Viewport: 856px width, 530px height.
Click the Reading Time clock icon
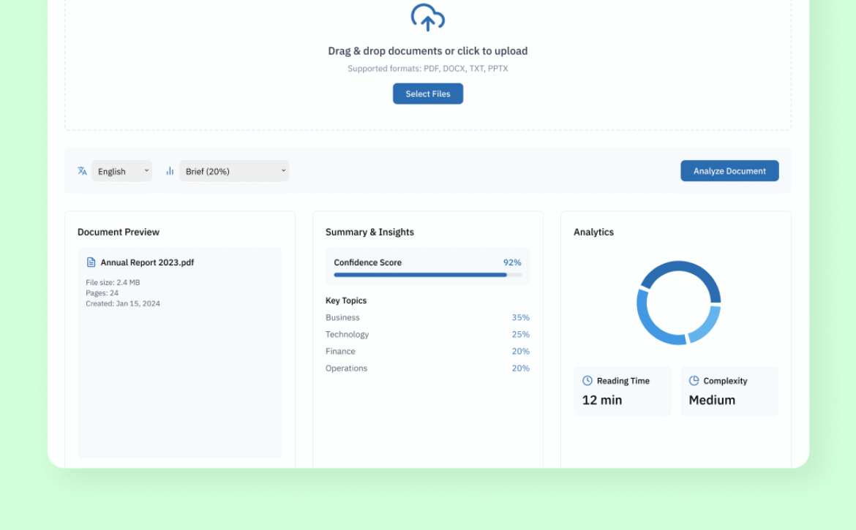pyautogui.click(x=587, y=381)
